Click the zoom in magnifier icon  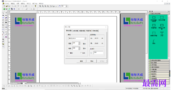coord(40,6)
